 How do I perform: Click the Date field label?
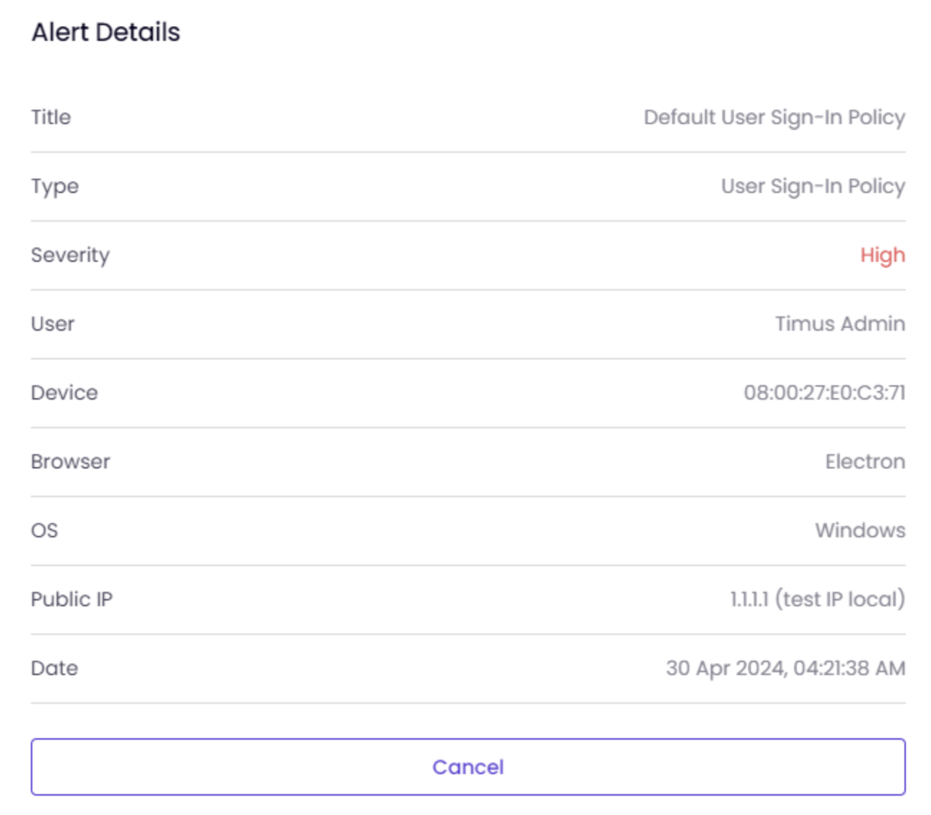(55, 668)
